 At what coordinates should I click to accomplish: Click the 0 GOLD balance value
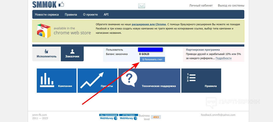pyautogui.click(x=144, y=54)
